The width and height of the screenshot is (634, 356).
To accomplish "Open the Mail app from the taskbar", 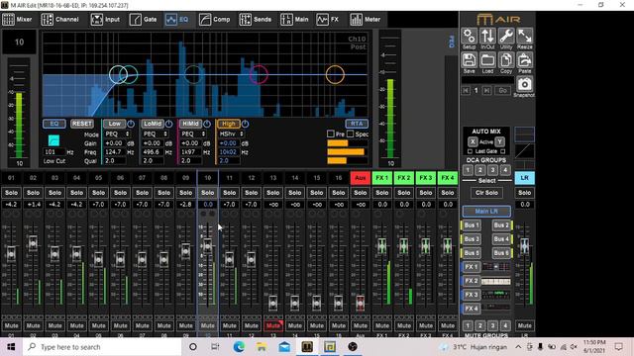I will point(284,347).
